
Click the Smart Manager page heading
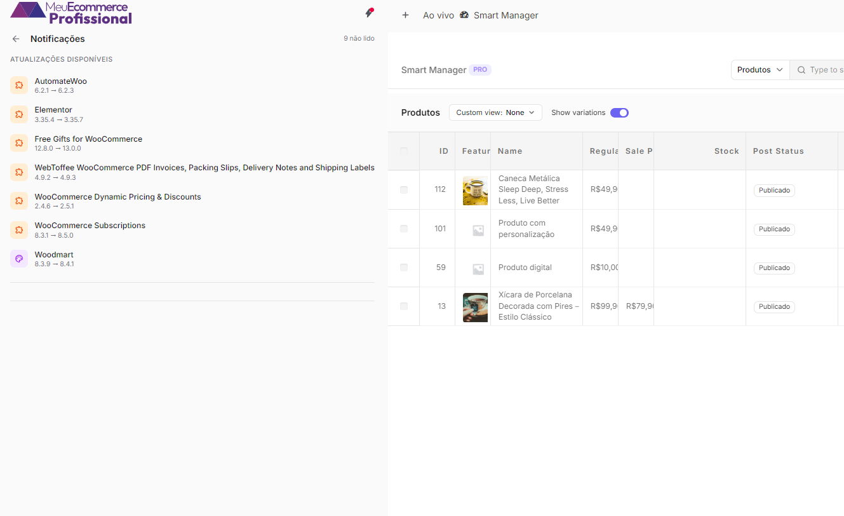pos(434,70)
